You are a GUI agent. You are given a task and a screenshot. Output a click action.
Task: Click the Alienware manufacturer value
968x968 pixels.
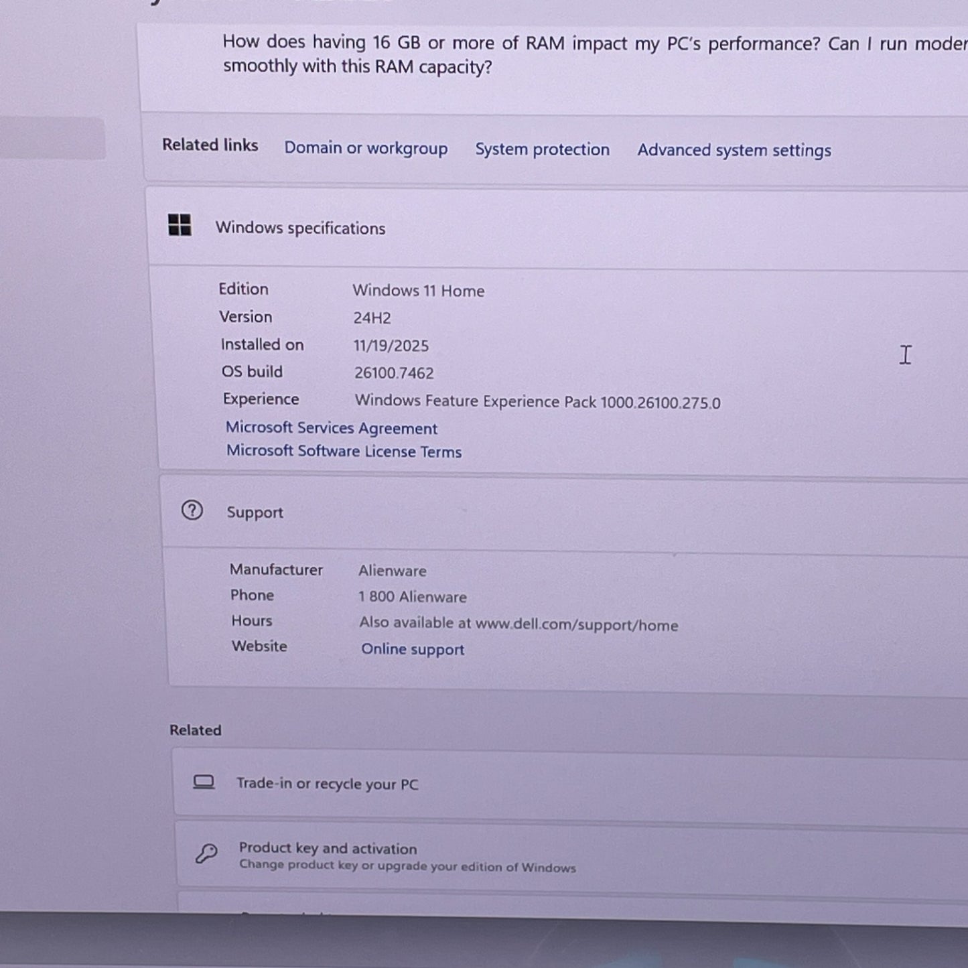tap(392, 571)
